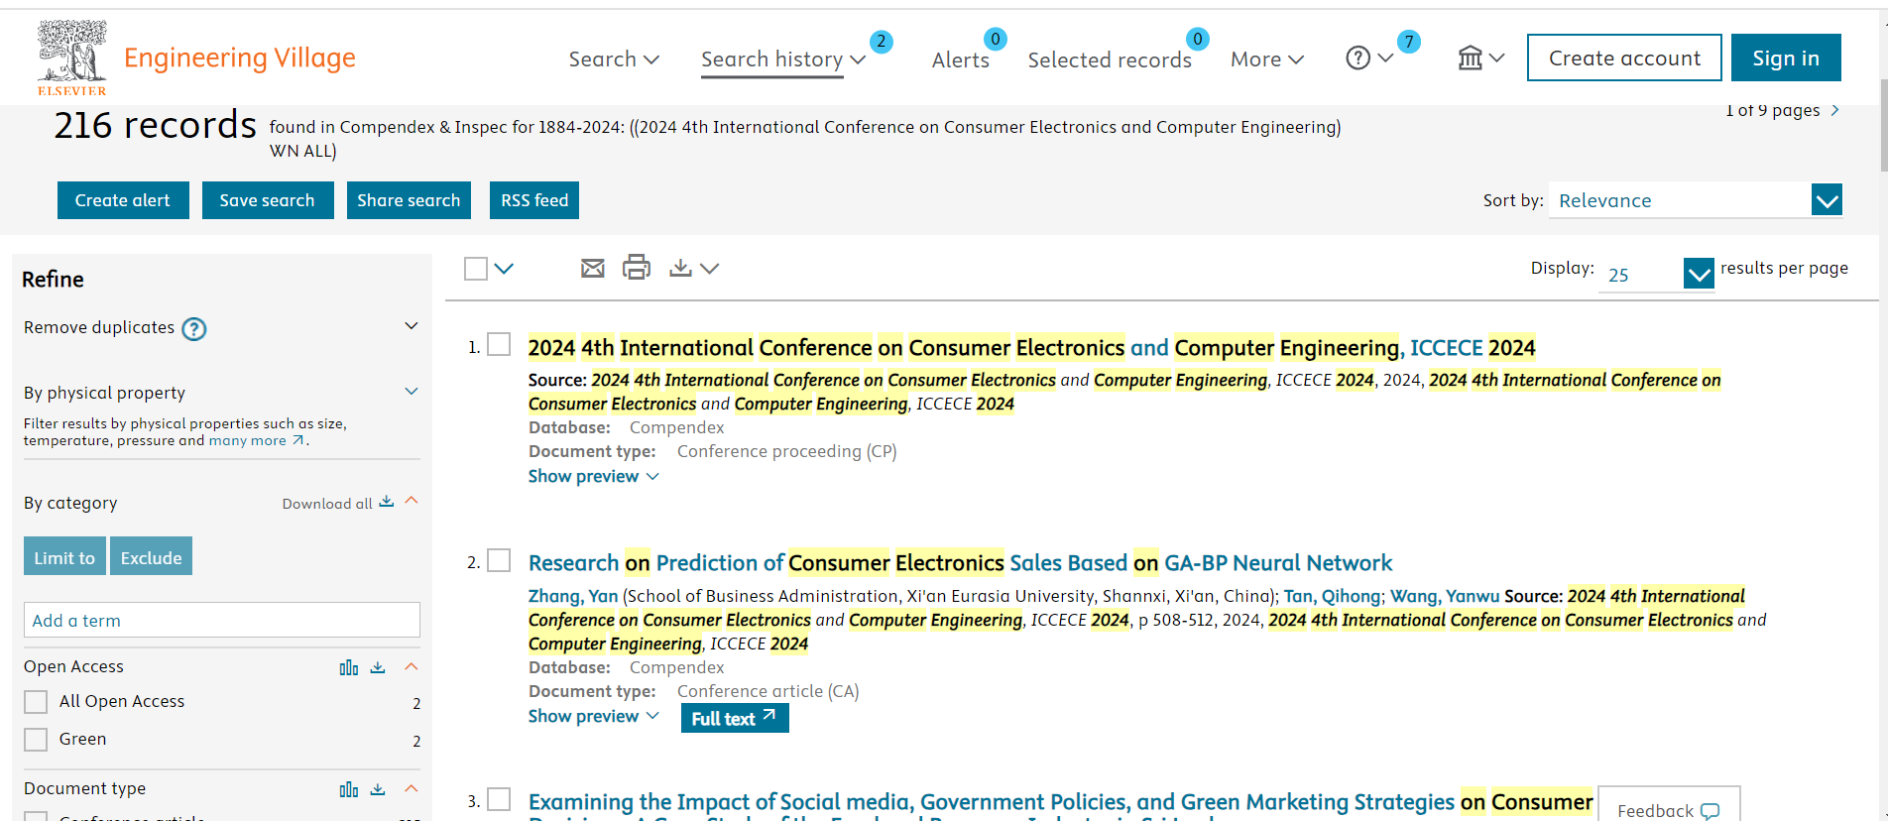Open Search history menu
This screenshot has height=821, width=1888.
(x=782, y=59)
